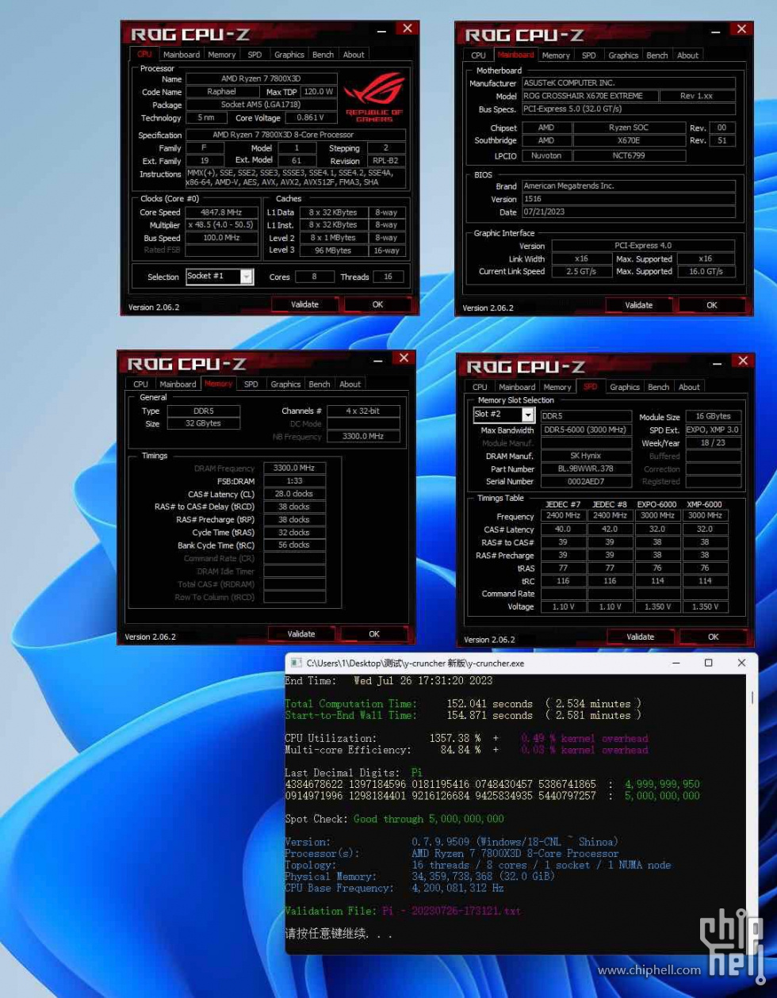Click Core Speed value 4847.8 MHz

(223, 212)
